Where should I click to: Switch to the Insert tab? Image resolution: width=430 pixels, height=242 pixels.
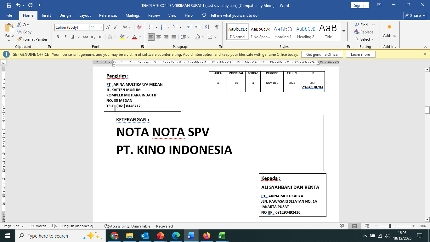pyautogui.click(x=46, y=15)
